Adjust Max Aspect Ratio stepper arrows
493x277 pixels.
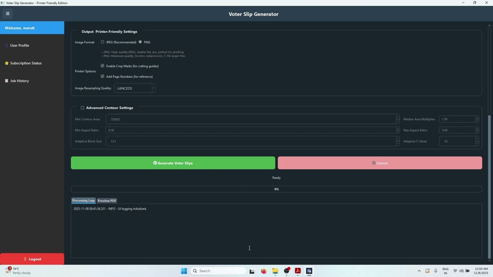click(477, 130)
